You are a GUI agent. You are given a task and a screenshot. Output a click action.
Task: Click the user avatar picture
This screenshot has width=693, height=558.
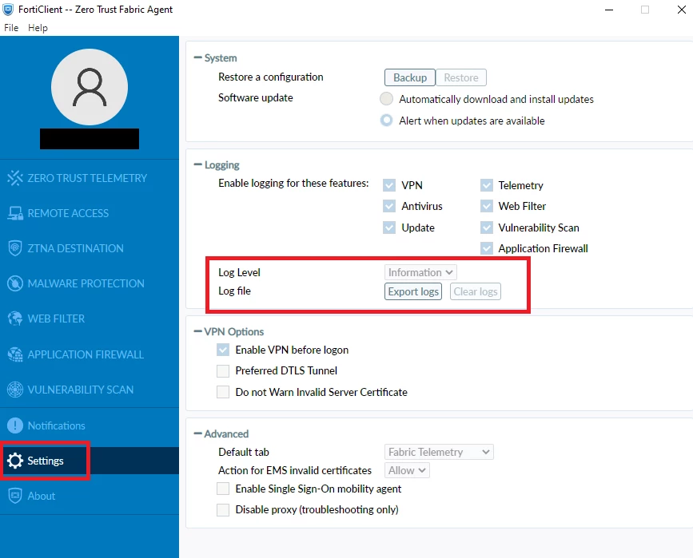pyautogui.click(x=90, y=87)
